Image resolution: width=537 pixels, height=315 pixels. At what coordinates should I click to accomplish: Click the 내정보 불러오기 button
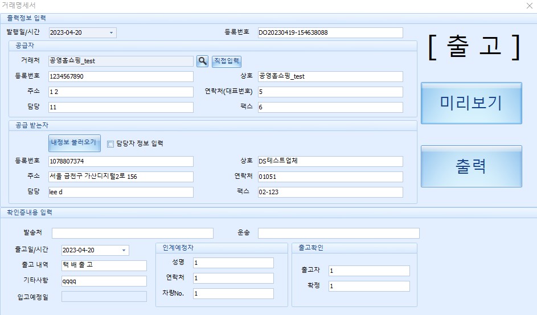pos(75,143)
